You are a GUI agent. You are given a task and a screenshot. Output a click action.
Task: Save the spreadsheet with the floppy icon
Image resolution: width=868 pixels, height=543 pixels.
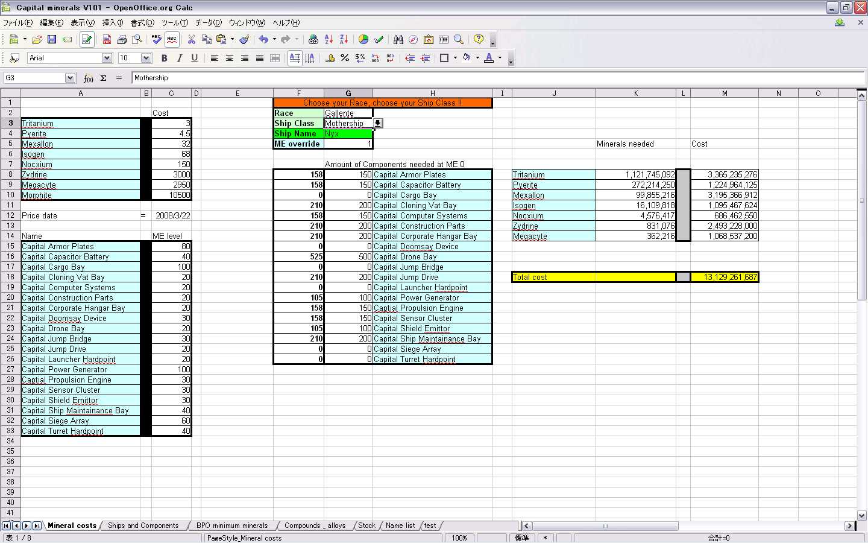tap(52, 39)
